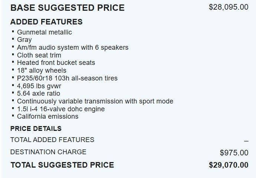Click the Base Suggested Price heading

coord(68,8)
